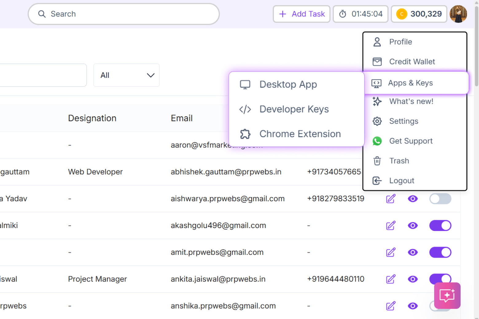This screenshot has width=479, height=319.
Task: Select Apps & Keys menu item
Action: click(x=416, y=83)
